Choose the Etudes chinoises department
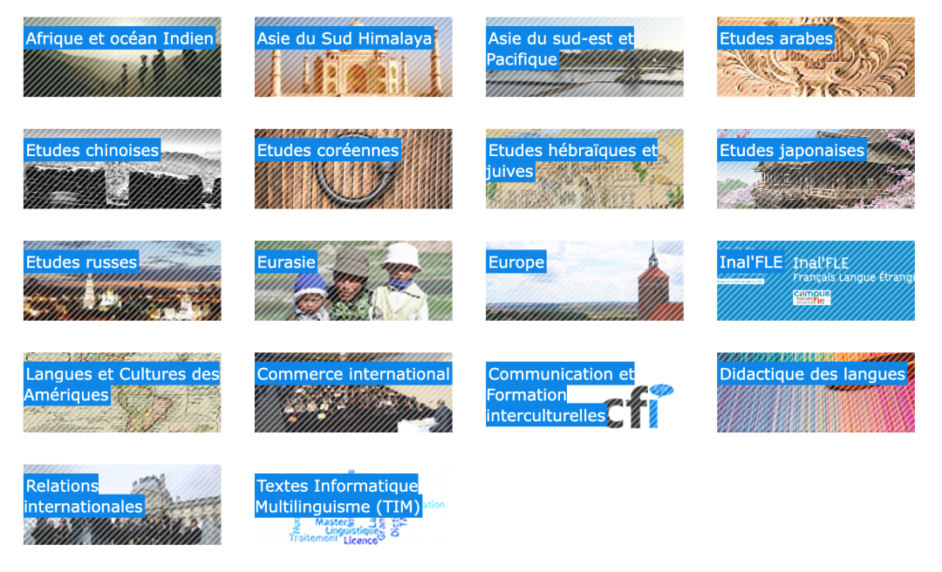This screenshot has height=572, width=942. click(x=122, y=169)
